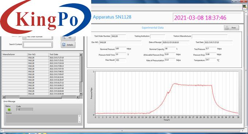
Task: Open the search type dropdown
Action: pyautogui.click(x=38, y=38)
